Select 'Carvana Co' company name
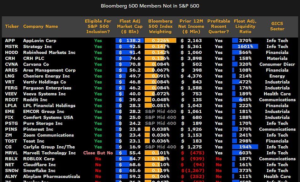The height and width of the screenshot is (182, 300). pyautogui.click(x=36, y=64)
